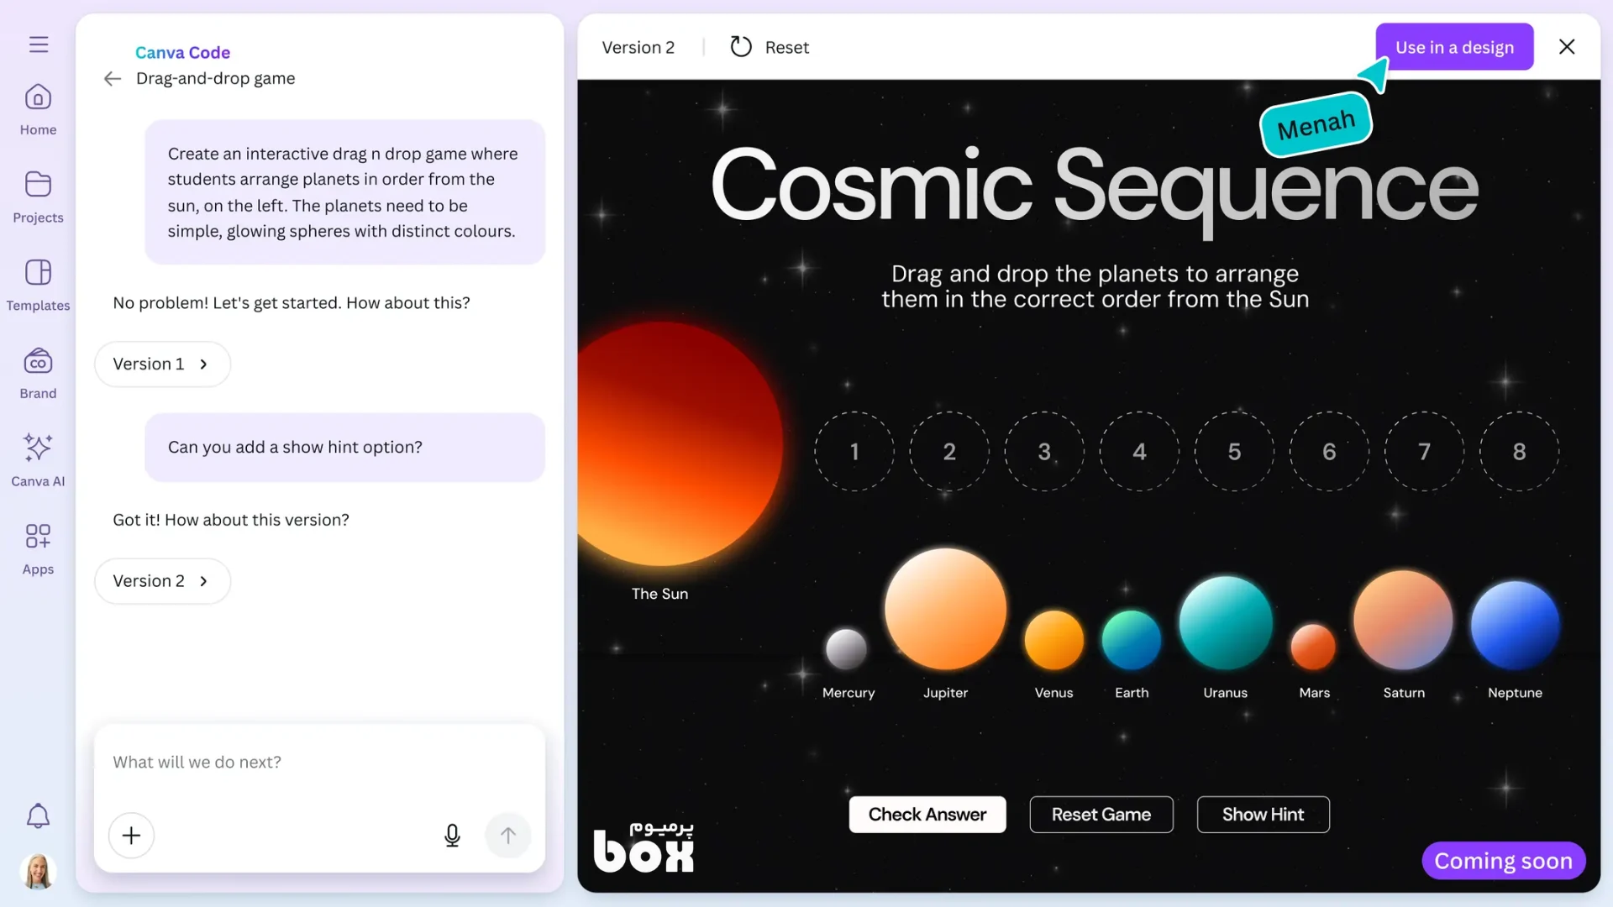Select the Venus planet

tap(1053, 640)
